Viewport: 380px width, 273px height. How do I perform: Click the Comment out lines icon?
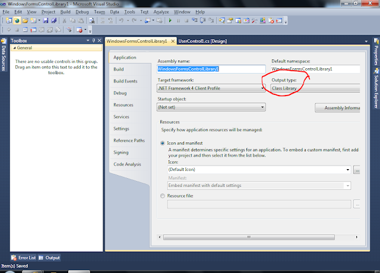(x=103, y=21)
